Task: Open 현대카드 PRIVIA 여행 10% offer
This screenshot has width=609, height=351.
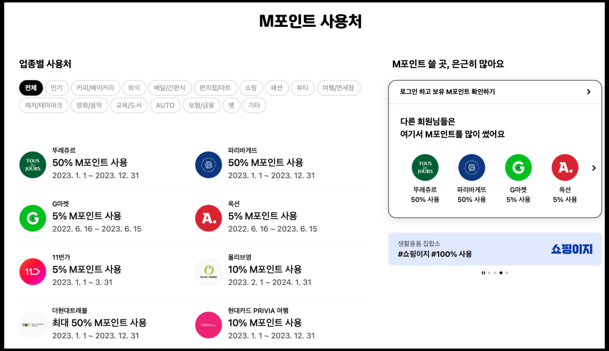Action: 280,324
